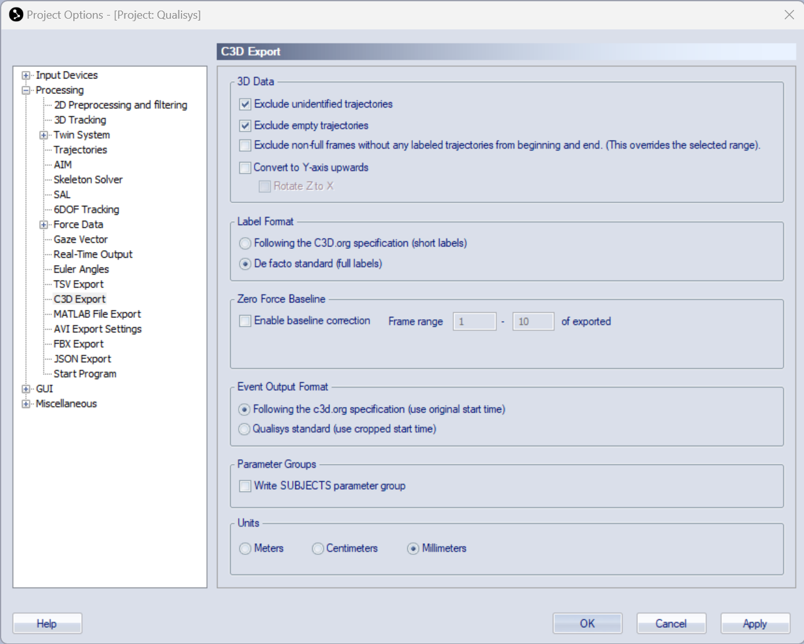Select Centimeters as export units

318,549
